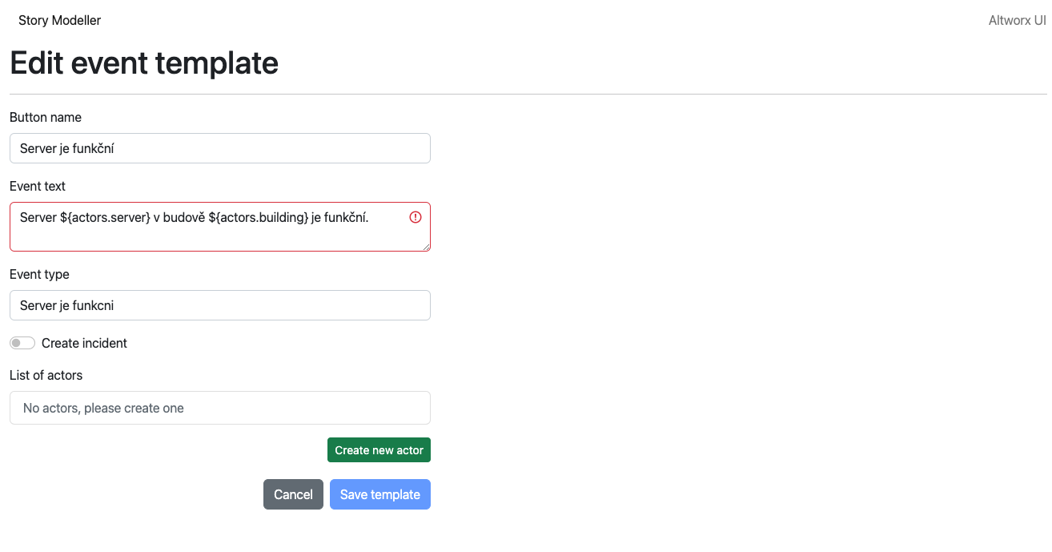Click the Create incident label text

[84, 343]
